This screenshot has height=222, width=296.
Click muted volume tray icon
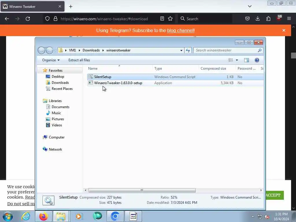pyautogui.click(x=267, y=217)
